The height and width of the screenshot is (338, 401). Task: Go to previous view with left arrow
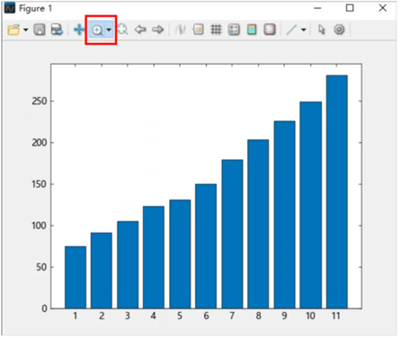point(140,30)
